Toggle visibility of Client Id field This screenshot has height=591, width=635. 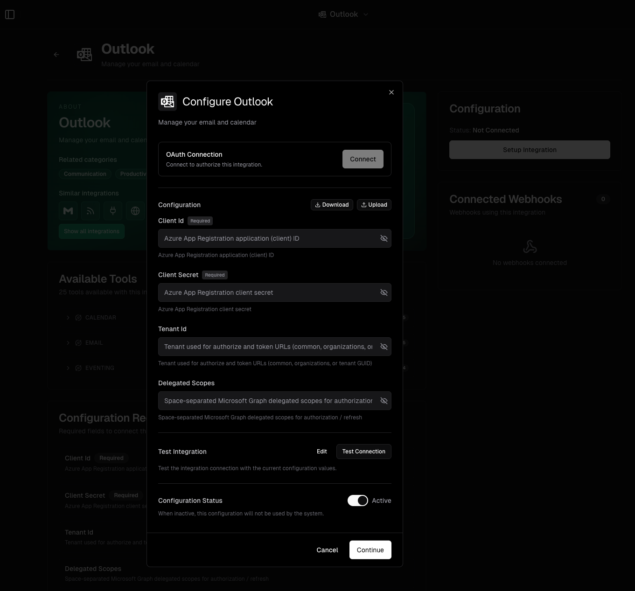[x=384, y=238]
